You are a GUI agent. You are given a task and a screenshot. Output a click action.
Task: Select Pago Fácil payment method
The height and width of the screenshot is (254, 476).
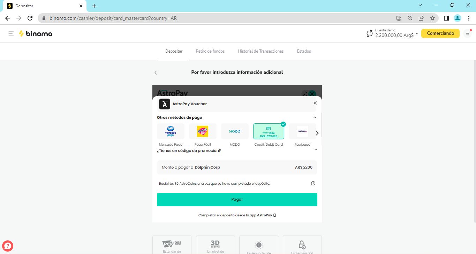click(x=203, y=131)
